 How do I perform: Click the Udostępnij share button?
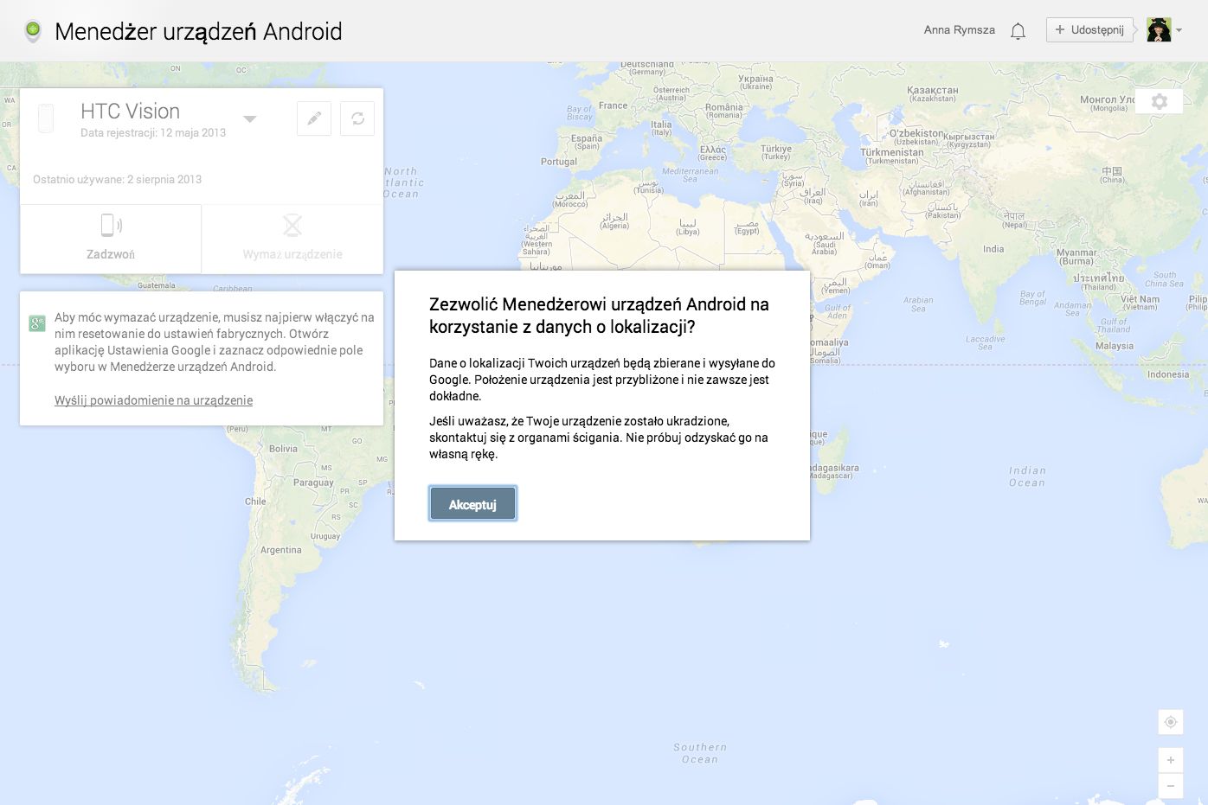tap(1089, 29)
